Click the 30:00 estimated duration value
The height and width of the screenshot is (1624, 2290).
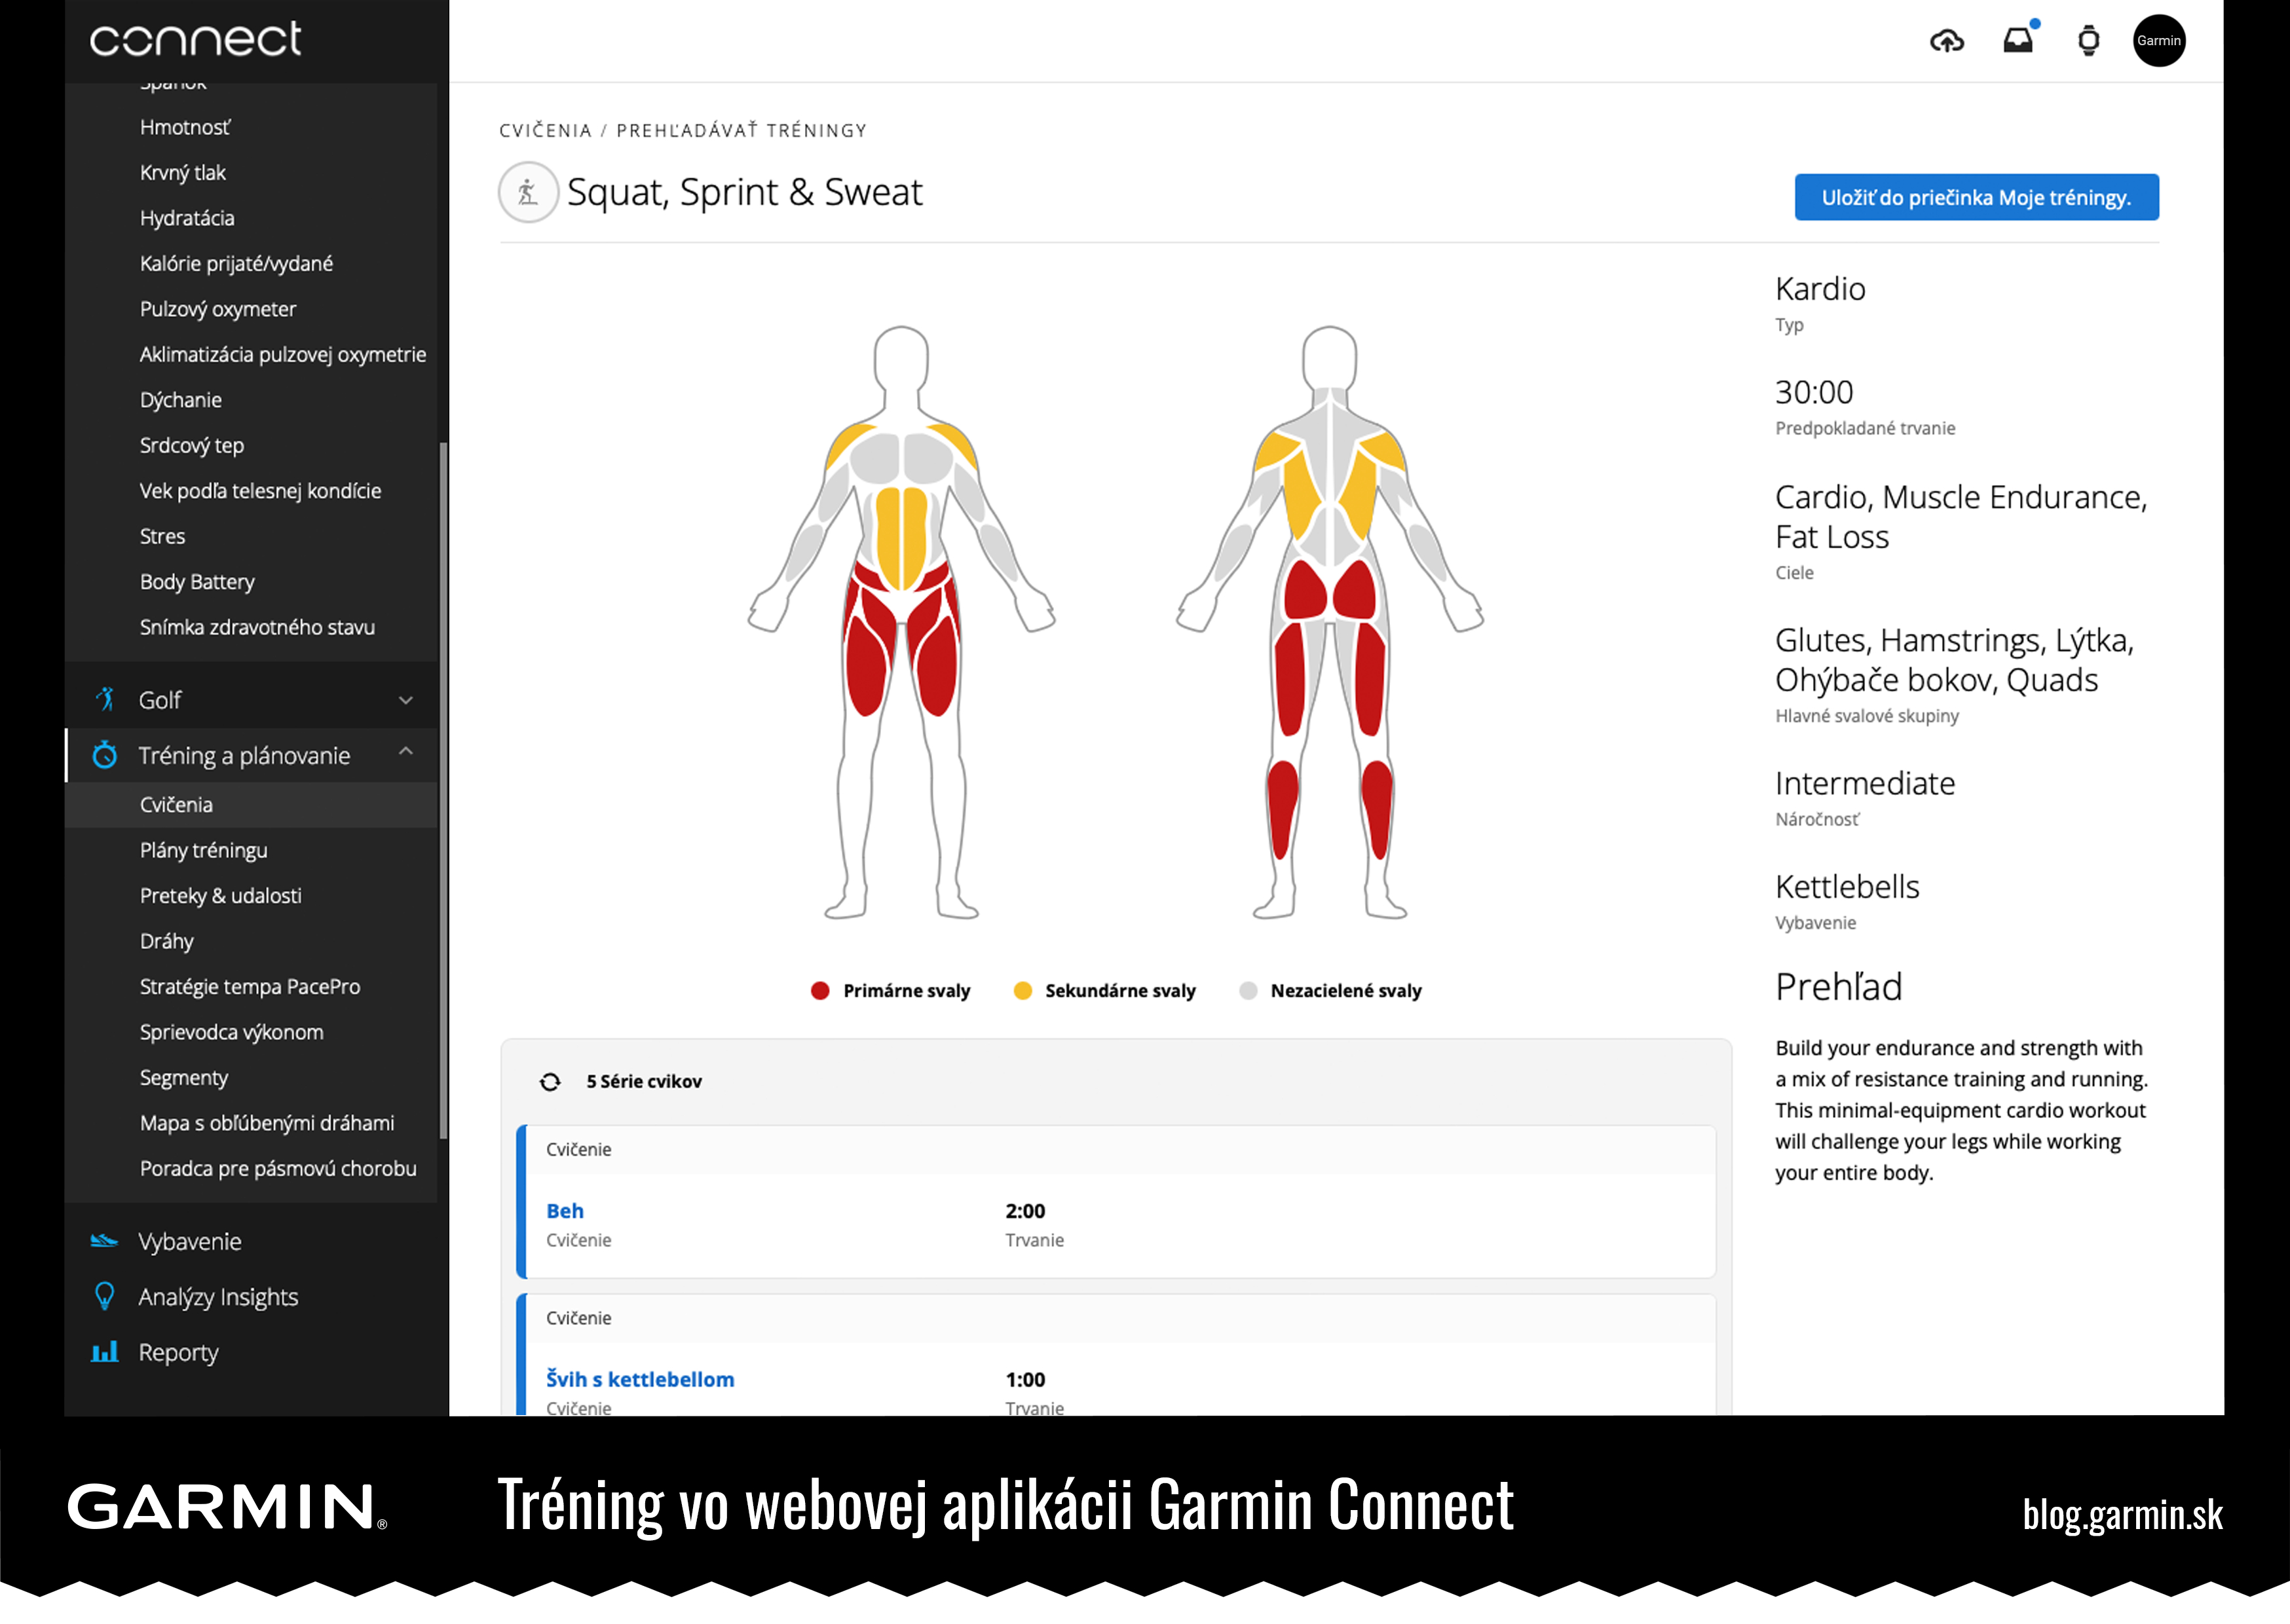[1814, 392]
